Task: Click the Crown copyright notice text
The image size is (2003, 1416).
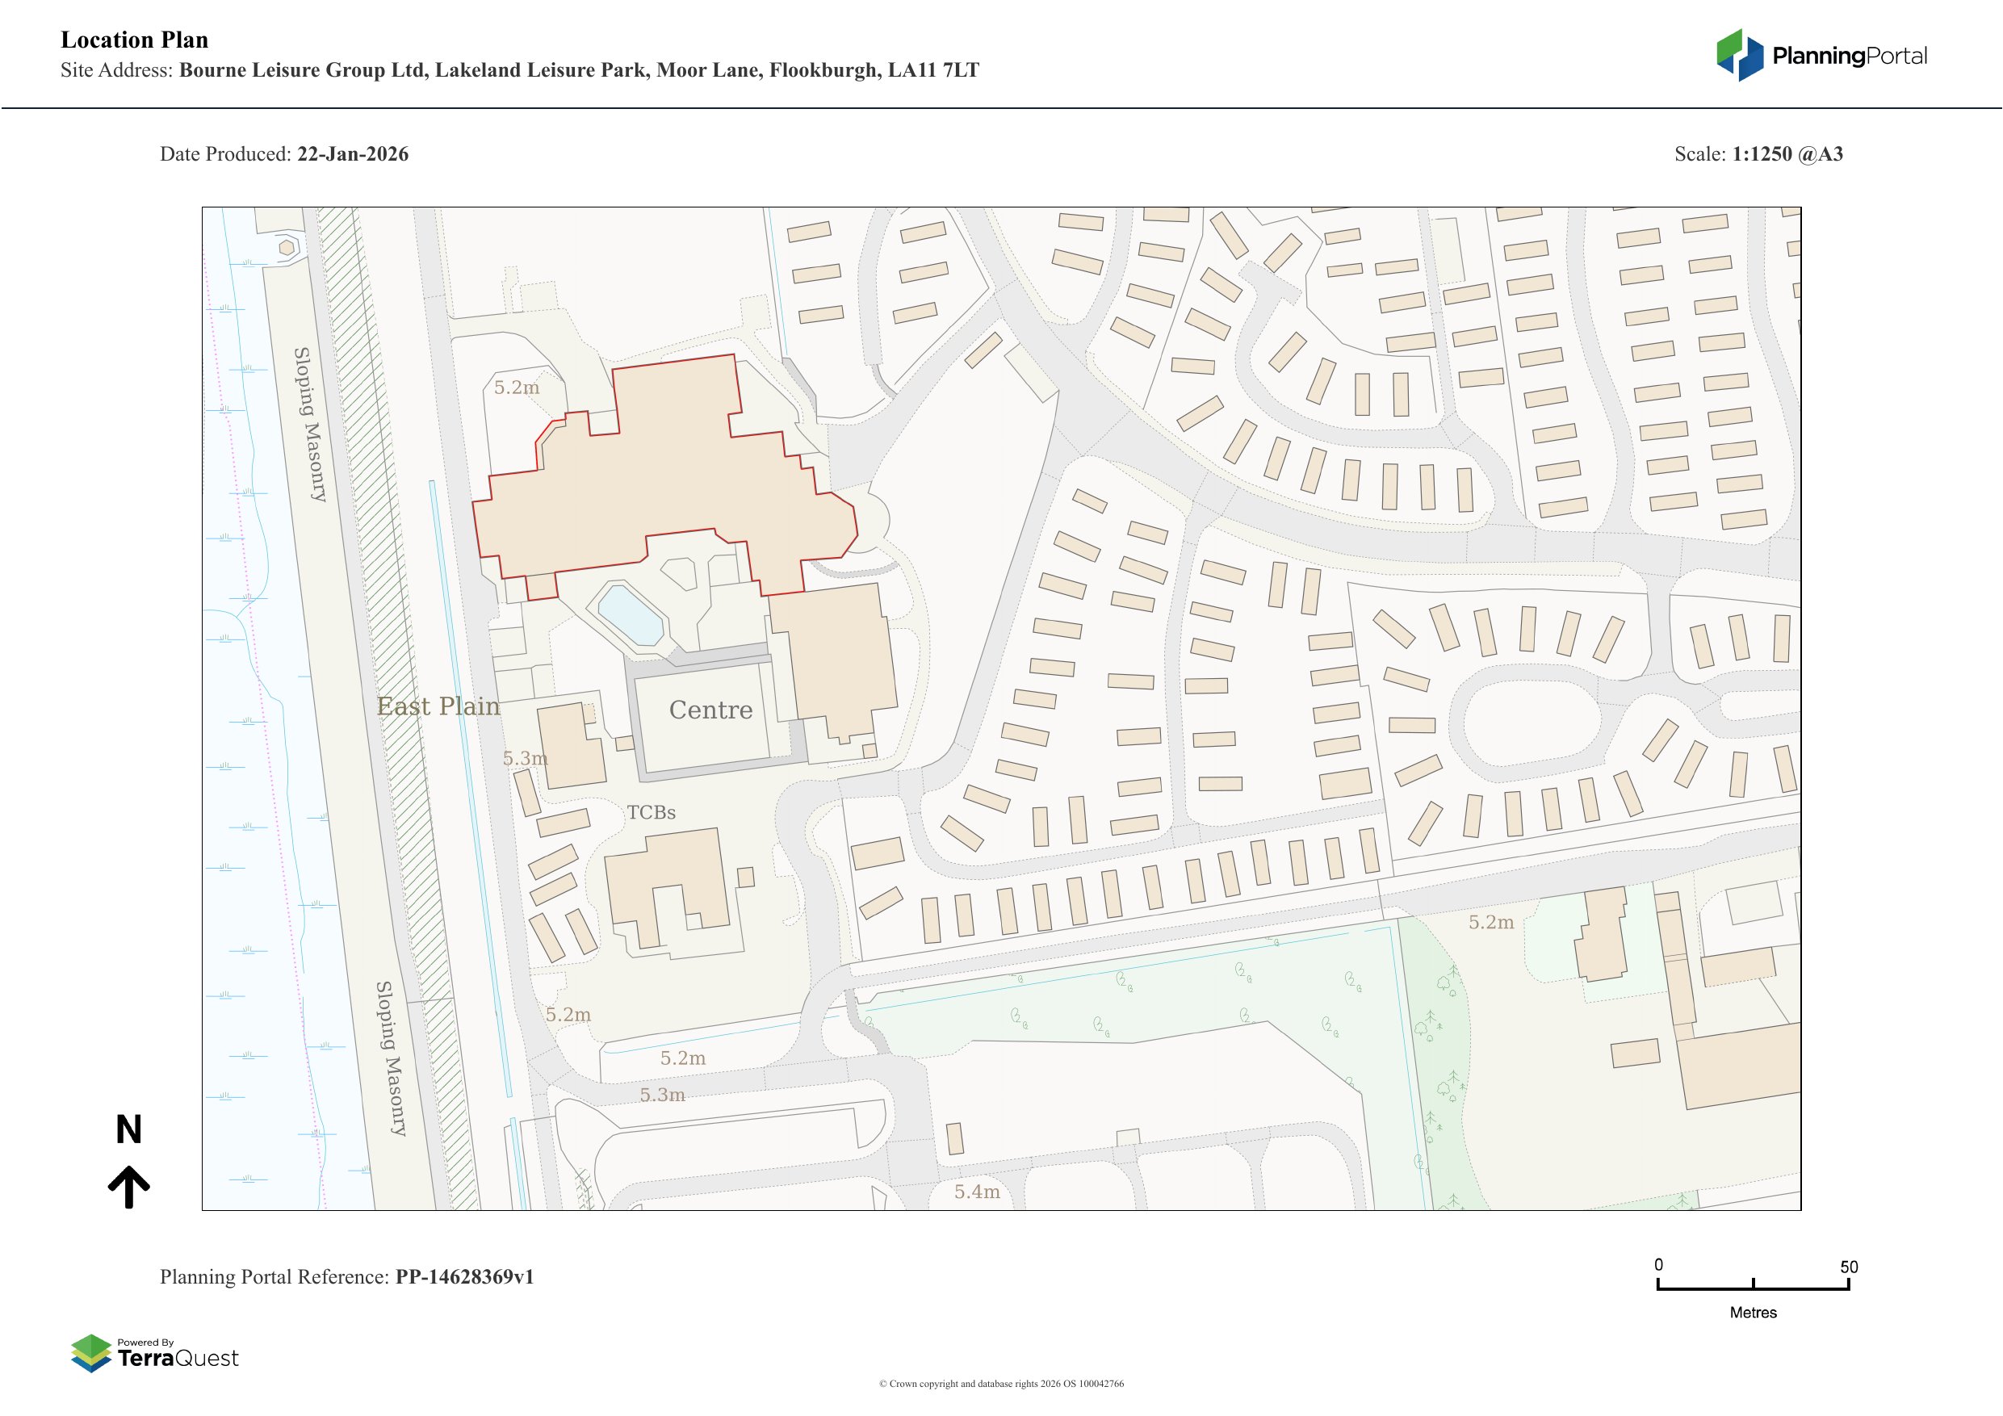Action: pos(1000,1384)
